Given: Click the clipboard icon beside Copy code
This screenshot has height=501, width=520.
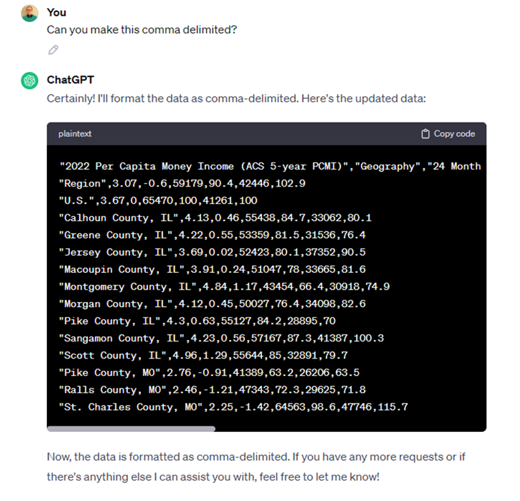Looking at the screenshot, I should (x=425, y=134).
